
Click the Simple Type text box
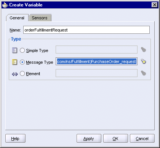click(96, 50)
